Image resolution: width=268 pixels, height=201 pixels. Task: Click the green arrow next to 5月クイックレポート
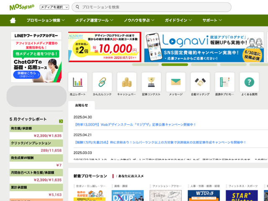point(61,121)
